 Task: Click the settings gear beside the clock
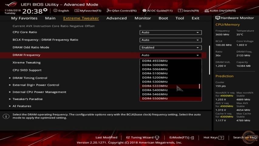pyautogui.click(x=45, y=10)
